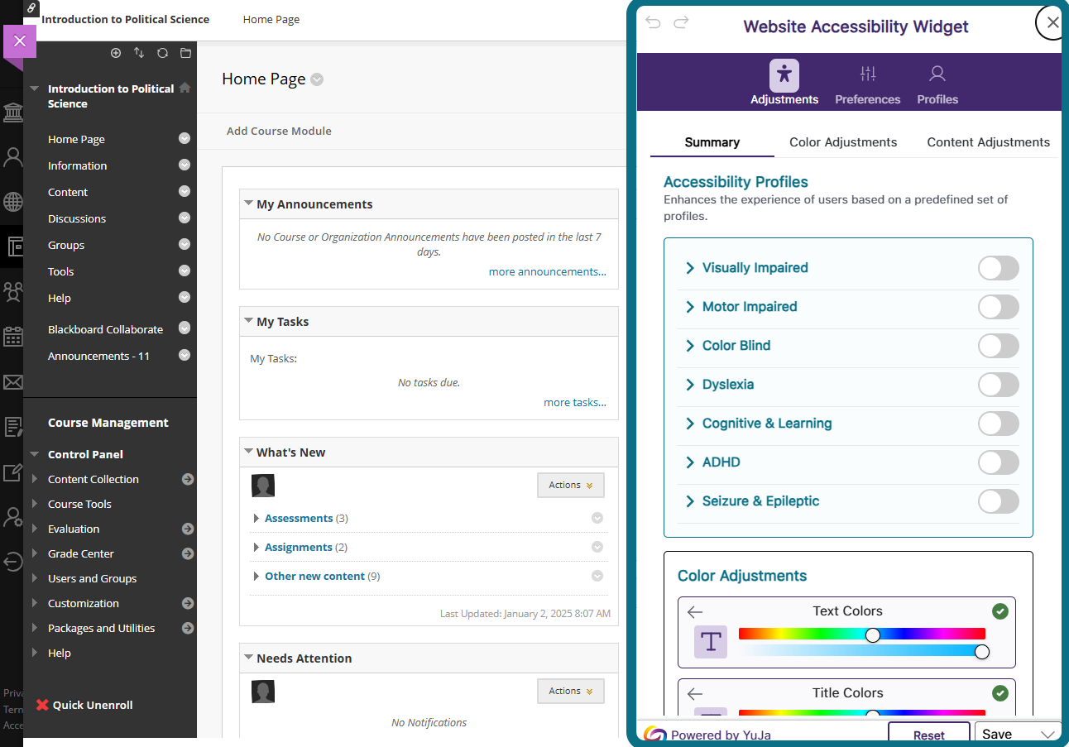Click the reorder arrows icon in course menu
Screen dimensions: 1069x747
(139, 53)
